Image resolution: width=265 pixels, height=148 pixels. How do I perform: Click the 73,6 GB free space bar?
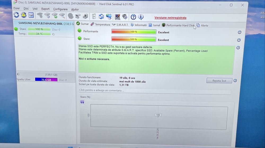[46, 80]
